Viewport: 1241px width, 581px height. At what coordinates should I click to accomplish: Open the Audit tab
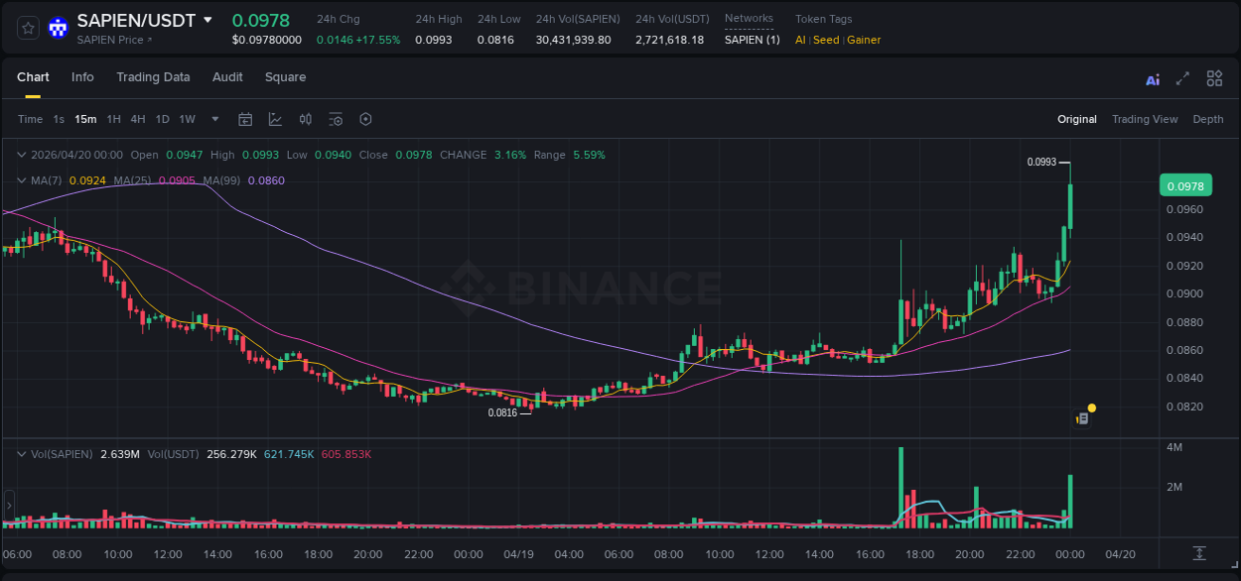coord(227,77)
